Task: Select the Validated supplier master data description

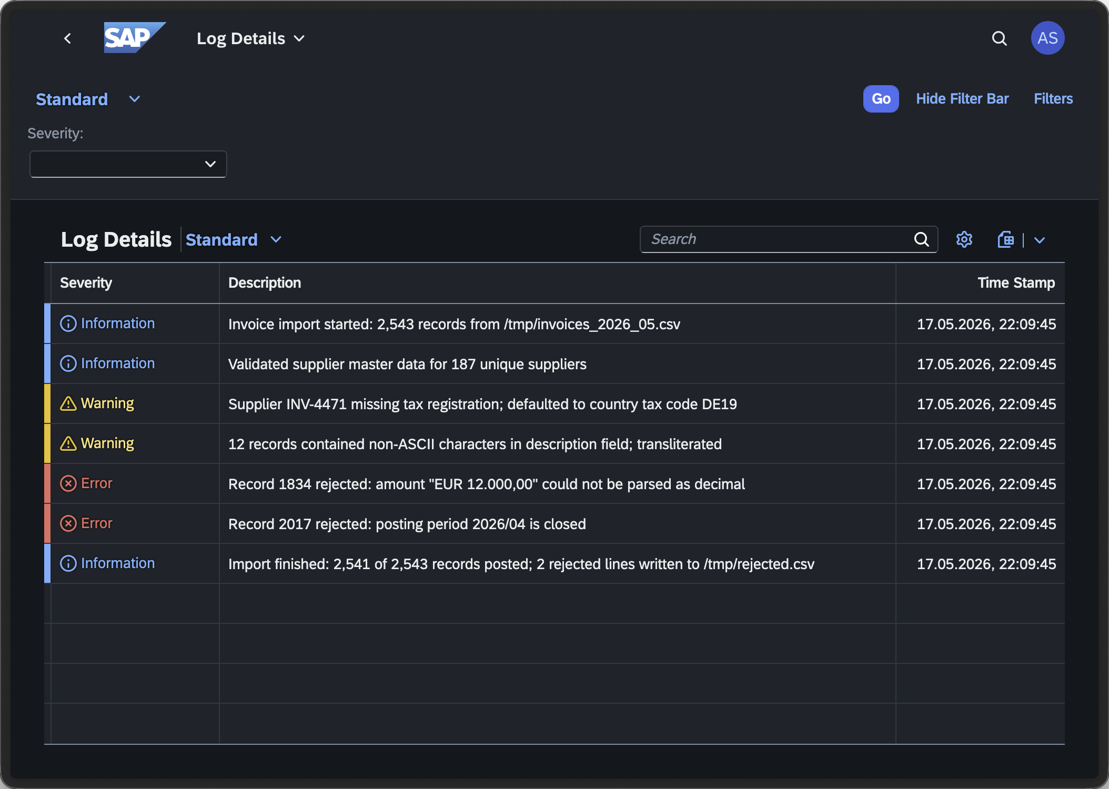Action: (407, 364)
